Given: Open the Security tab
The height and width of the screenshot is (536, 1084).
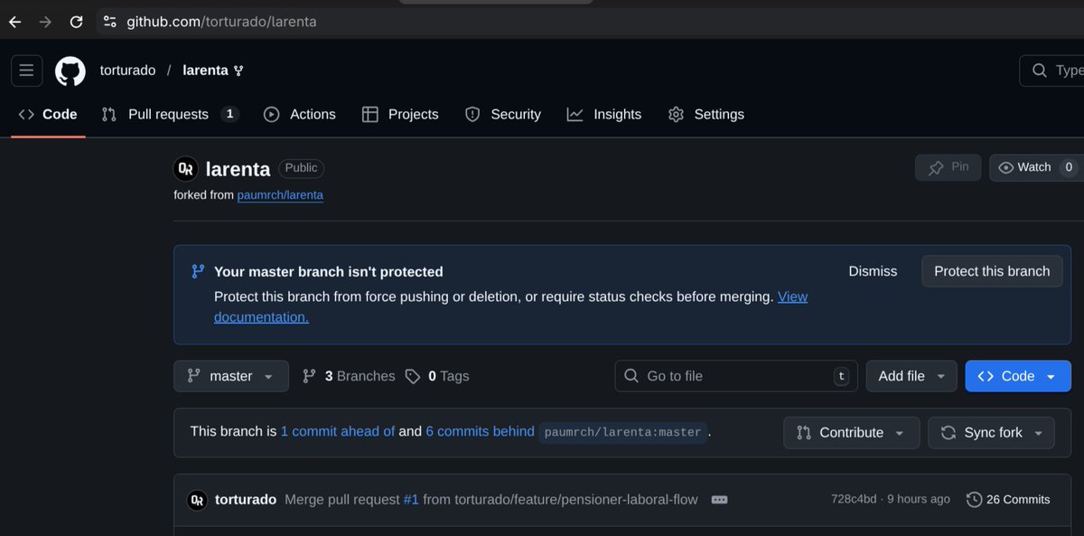Looking at the screenshot, I should click(x=503, y=115).
